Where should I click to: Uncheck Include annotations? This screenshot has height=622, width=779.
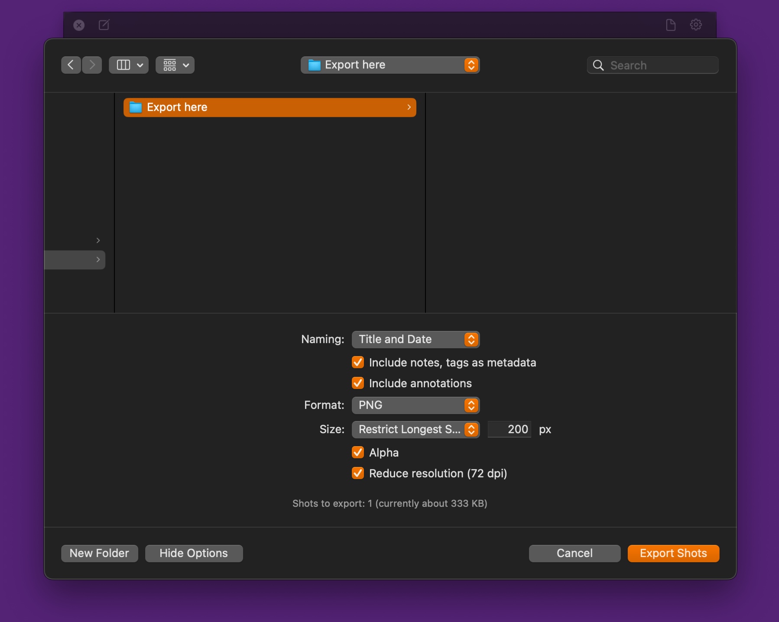point(358,383)
